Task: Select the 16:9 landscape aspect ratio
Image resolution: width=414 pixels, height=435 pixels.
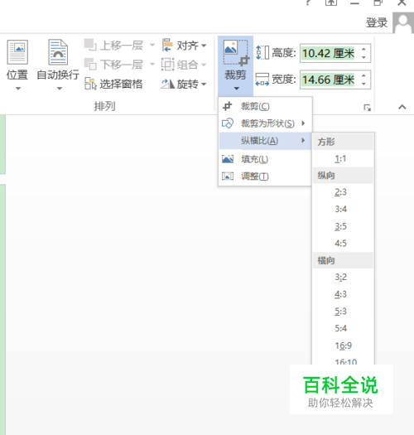Action: click(x=343, y=346)
